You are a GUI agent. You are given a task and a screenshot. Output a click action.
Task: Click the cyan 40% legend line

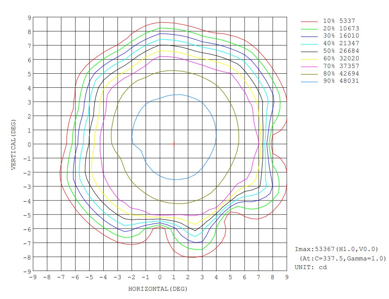coord(309,44)
